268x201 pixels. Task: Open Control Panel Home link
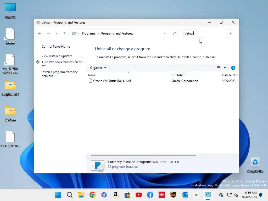click(56, 47)
